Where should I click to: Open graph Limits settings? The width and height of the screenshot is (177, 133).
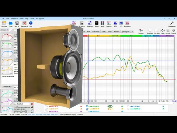point(163,31)
